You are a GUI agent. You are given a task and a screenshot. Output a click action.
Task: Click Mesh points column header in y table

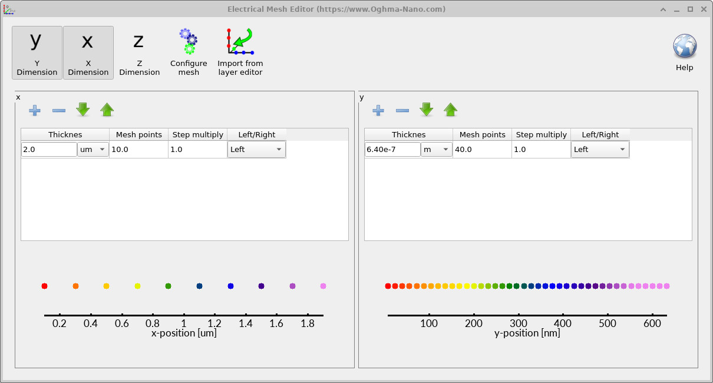point(482,134)
